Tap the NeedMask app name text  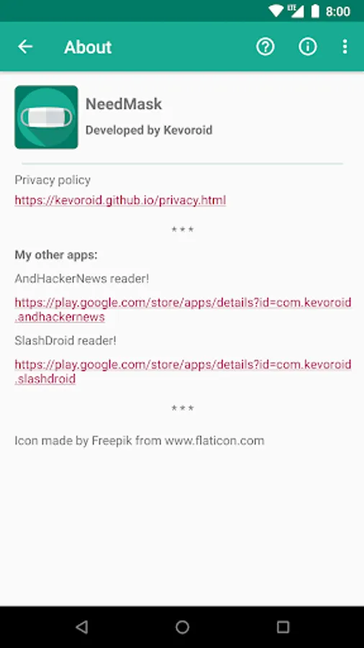click(x=124, y=104)
